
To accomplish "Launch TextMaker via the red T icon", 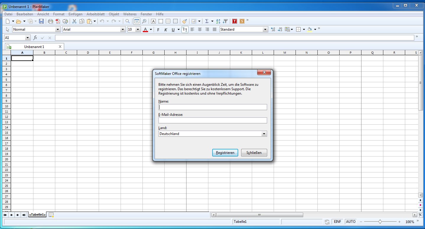I will 235,21.
